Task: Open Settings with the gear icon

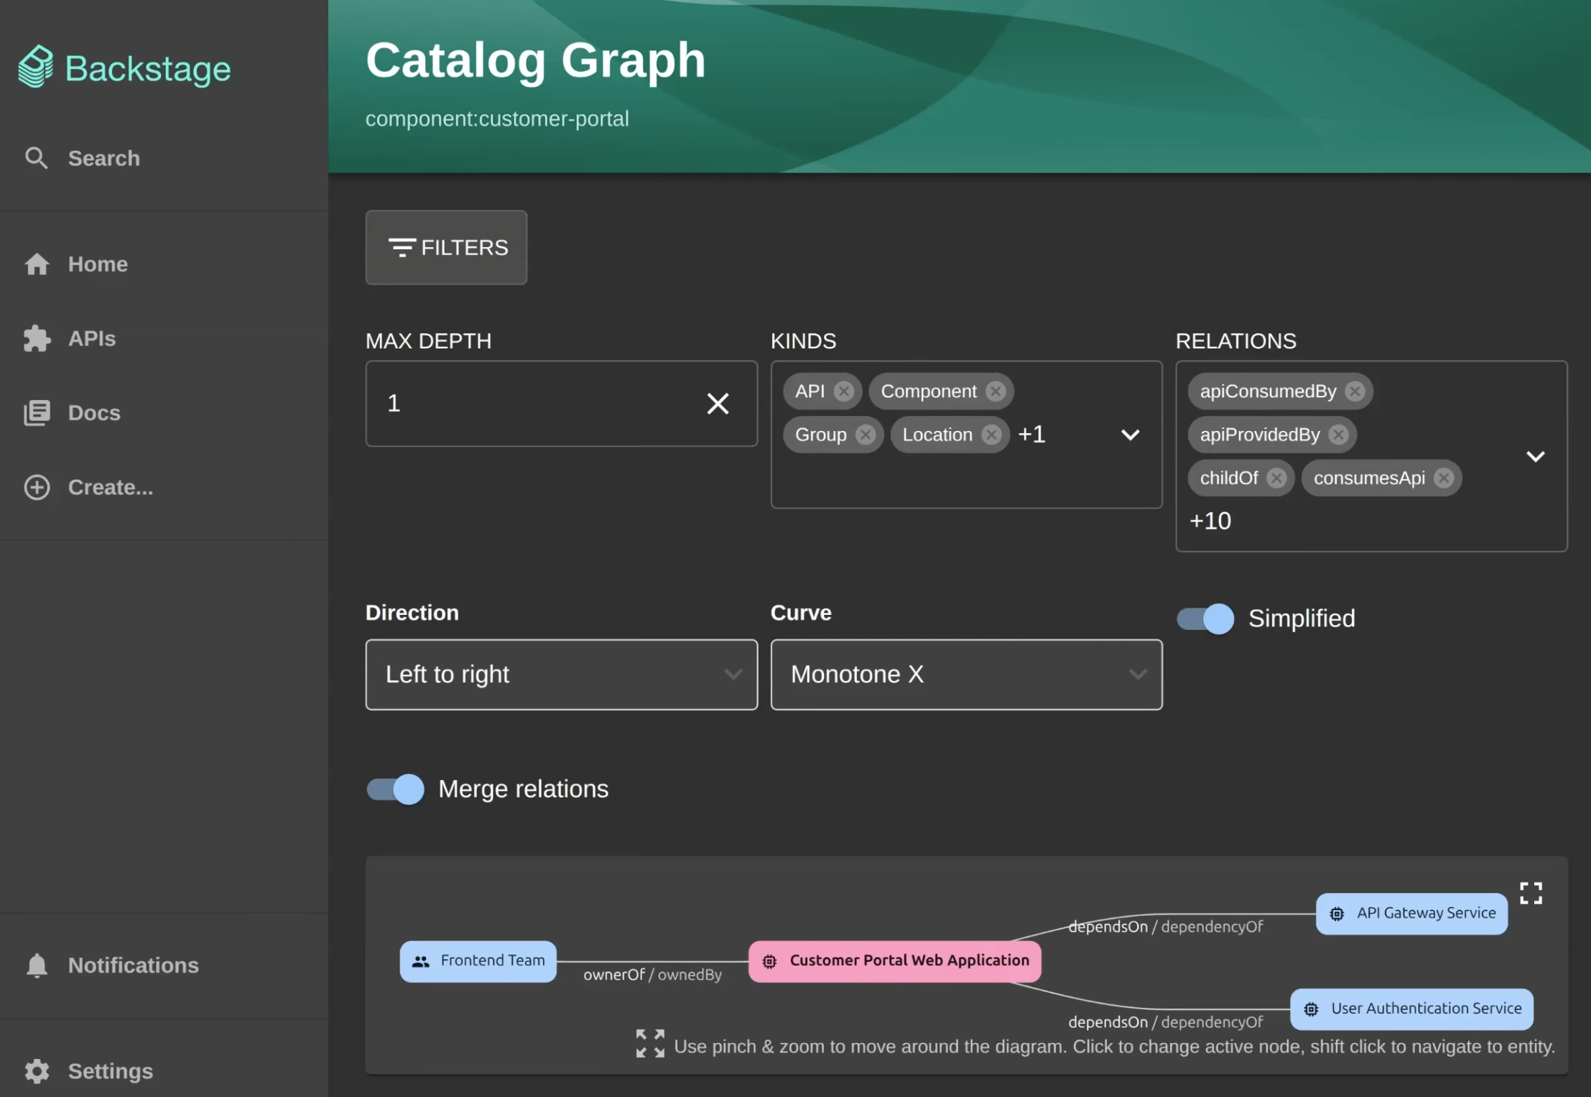Action: [37, 1070]
